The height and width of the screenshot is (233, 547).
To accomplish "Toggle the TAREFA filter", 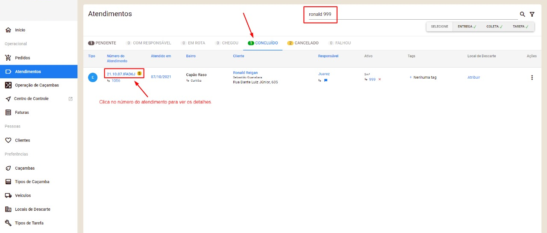I will pos(521,27).
